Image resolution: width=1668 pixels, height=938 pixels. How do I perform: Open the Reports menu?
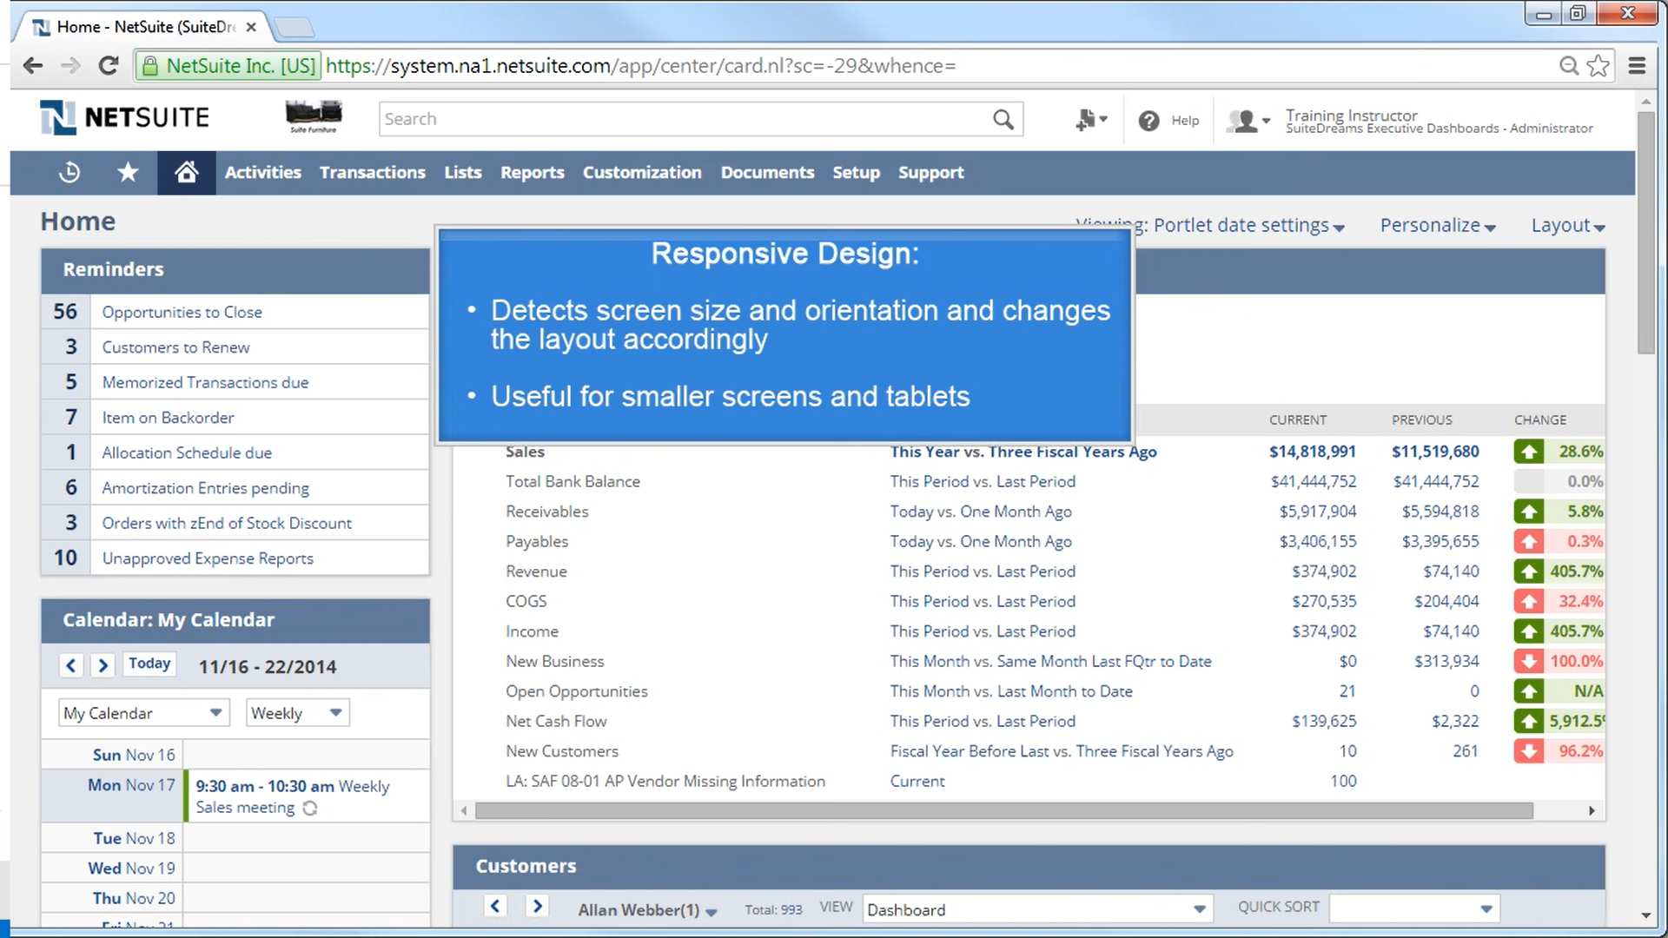533,172
